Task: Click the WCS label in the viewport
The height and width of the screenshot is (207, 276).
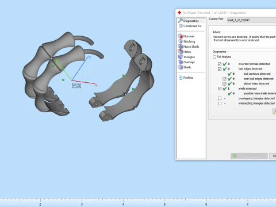Action: tap(76, 86)
